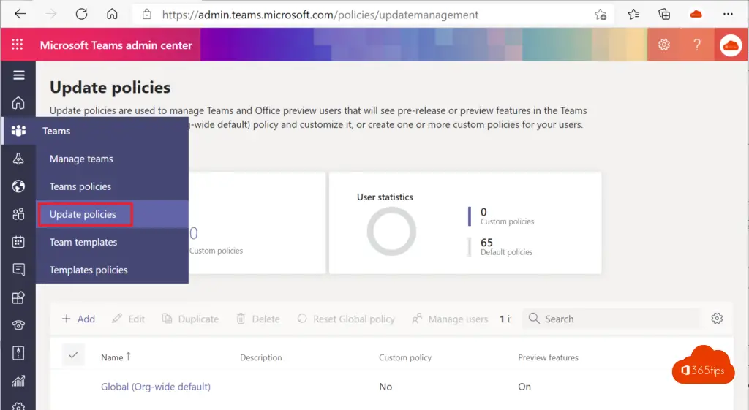The image size is (749, 410).
Task: Select Team templates in the flyout
Action: tap(83, 242)
